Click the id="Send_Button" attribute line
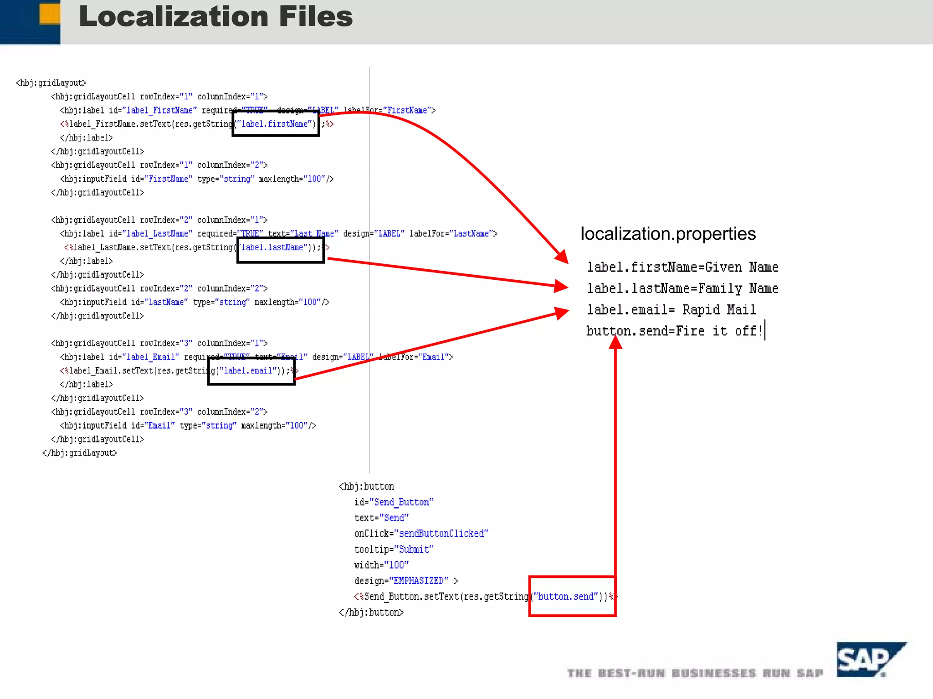This screenshot has width=933, height=699. (x=394, y=502)
